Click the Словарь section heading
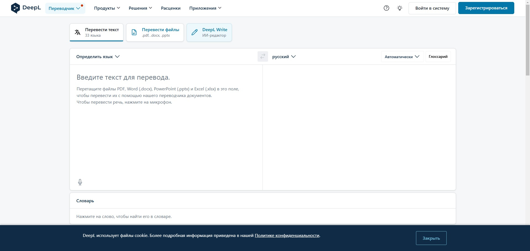 (x=85, y=201)
